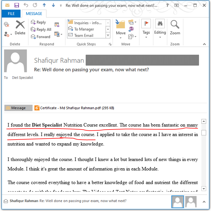Open the FILE tab

pyautogui.click(x=11, y=14)
